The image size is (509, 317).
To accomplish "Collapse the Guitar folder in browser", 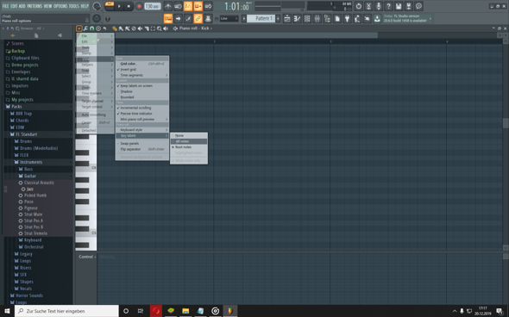I will [x=38, y=176].
